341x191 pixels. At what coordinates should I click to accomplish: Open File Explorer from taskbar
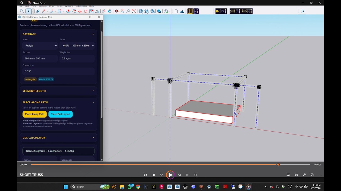pyautogui.click(x=122, y=187)
